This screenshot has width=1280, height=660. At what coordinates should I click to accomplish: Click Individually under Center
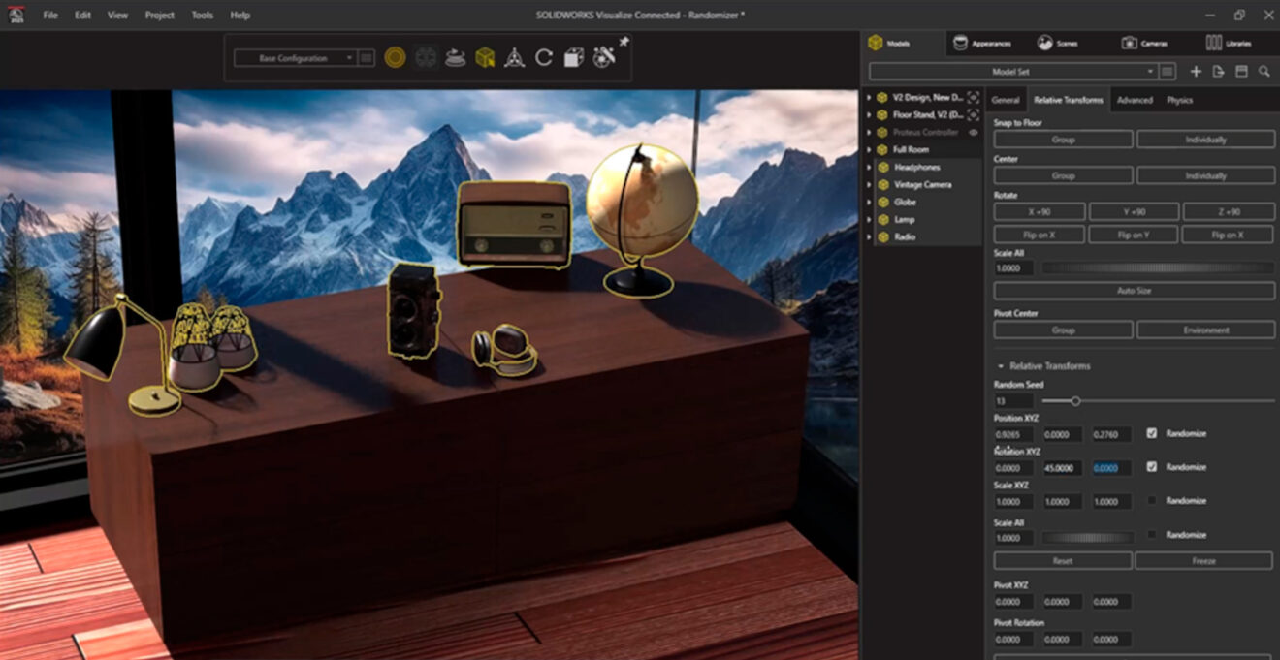[x=1205, y=175]
